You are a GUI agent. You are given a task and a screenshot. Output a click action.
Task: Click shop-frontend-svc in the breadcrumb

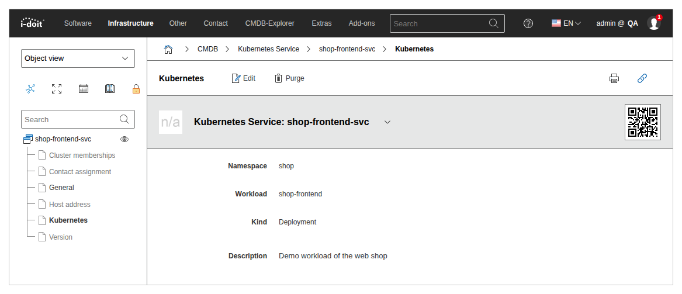point(347,49)
